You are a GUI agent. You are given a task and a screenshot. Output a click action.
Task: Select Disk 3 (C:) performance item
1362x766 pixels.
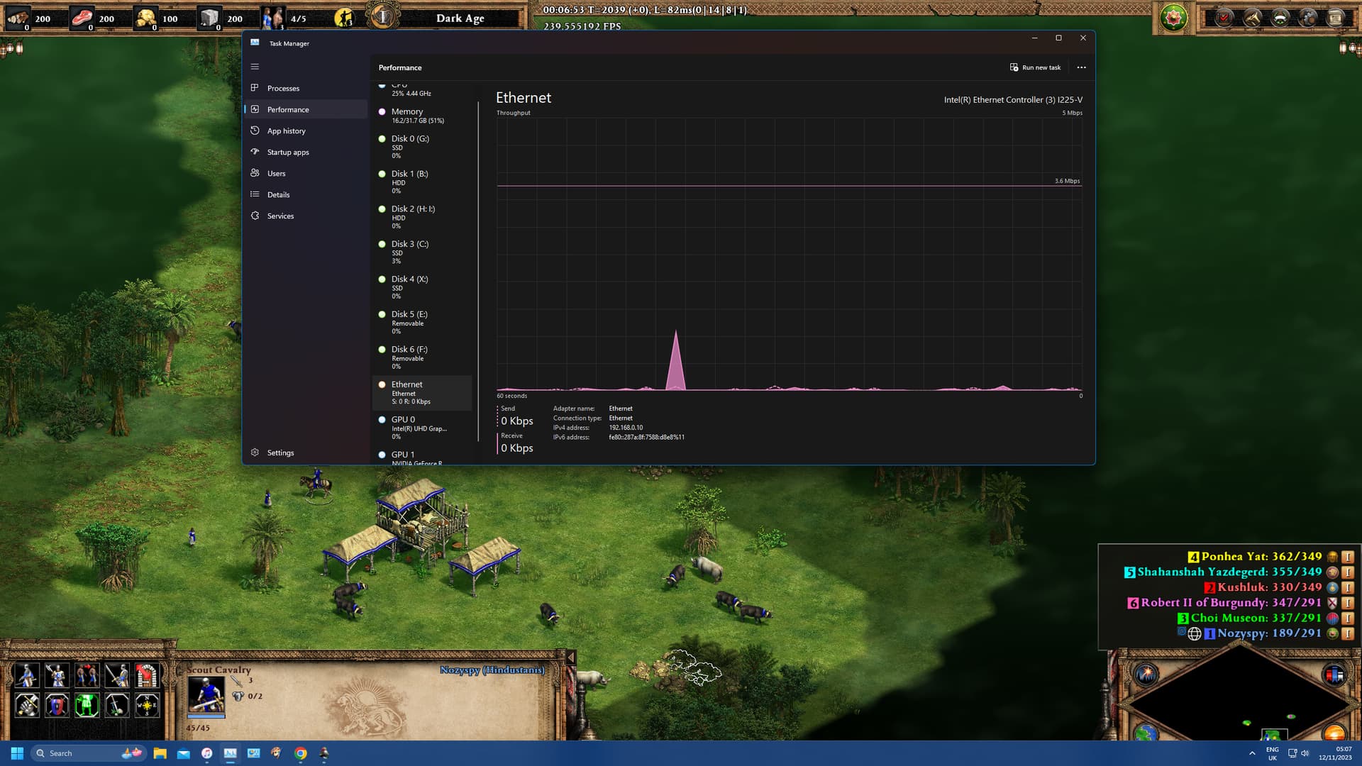(422, 252)
